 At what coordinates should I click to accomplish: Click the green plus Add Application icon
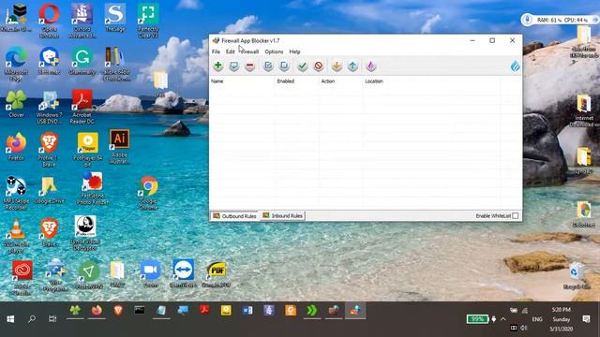[217, 66]
